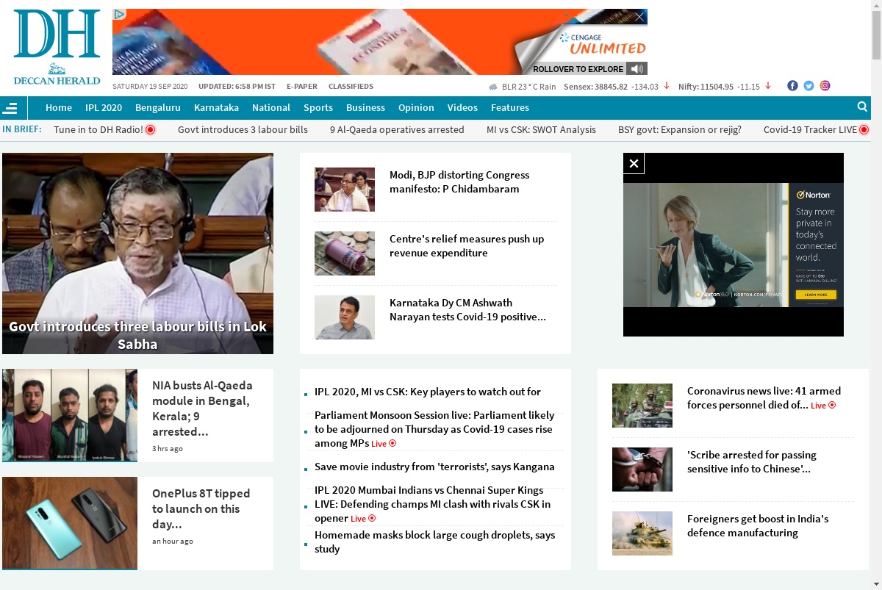Open Deccan Herald Facebook page icon
882x590 pixels.
[792, 86]
